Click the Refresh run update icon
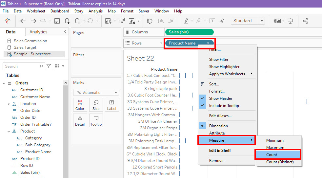The image size is (322, 178). [x=91, y=21]
